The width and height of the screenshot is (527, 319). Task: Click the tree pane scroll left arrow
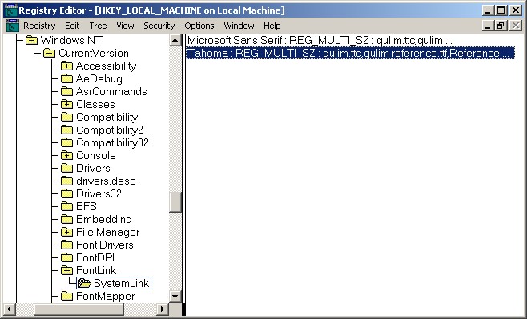click(10, 309)
